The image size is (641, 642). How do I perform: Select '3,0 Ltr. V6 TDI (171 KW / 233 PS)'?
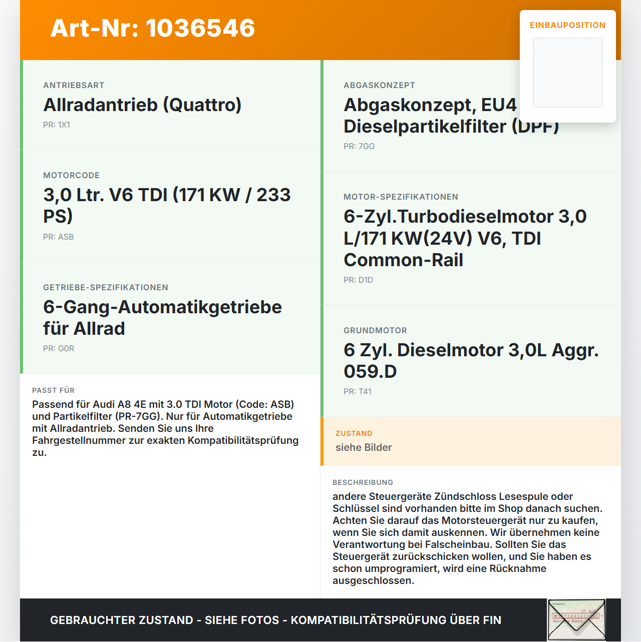pyautogui.click(x=167, y=205)
